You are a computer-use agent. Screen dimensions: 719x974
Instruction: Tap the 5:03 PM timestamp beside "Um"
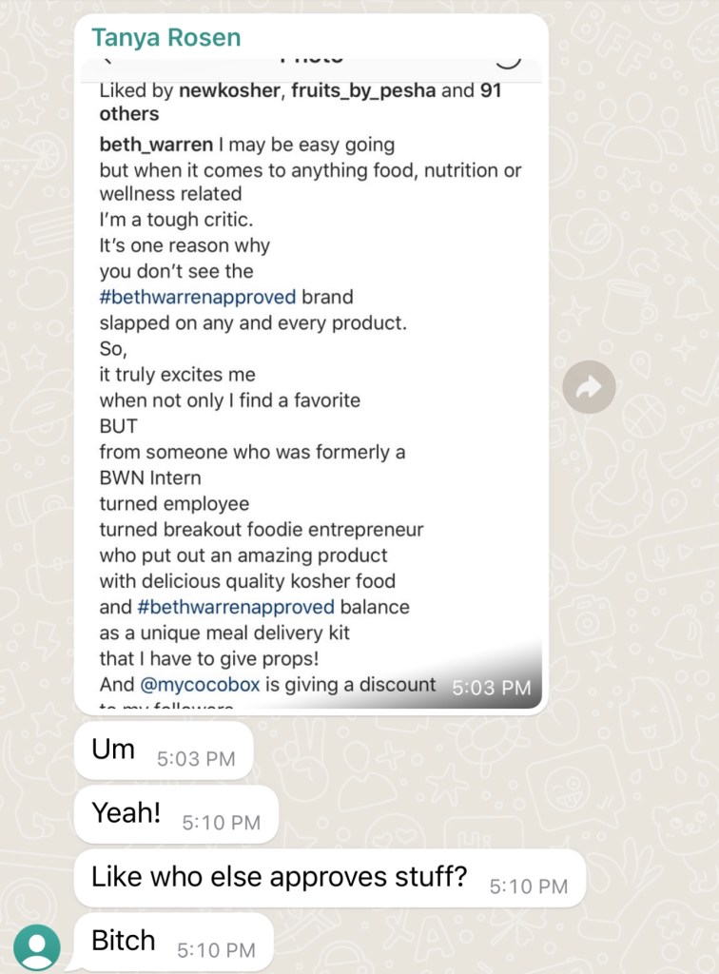(195, 759)
